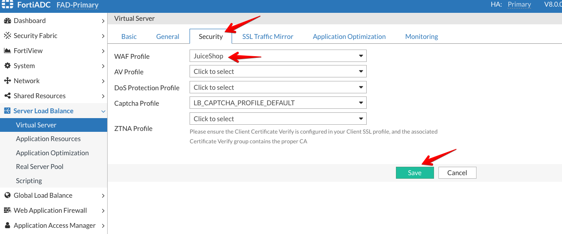Cancel the virtual server changes
Image resolution: width=562 pixels, height=234 pixels.
click(x=457, y=173)
